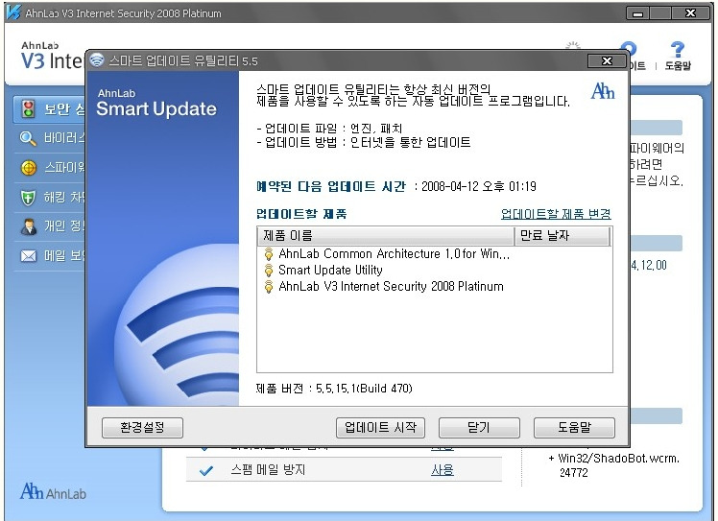Open help with 도움말 dialog button

(x=574, y=427)
